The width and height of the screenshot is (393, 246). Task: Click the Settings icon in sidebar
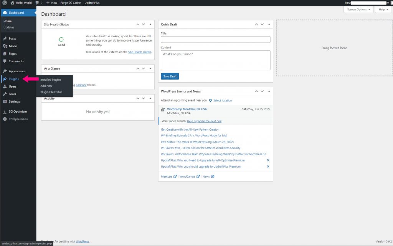click(5, 101)
